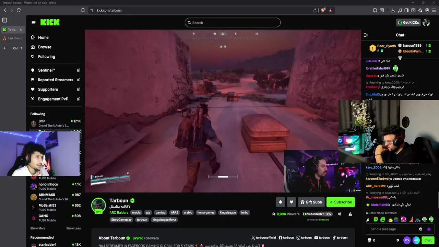Screen dimensions: 439x247
Task: Click the Gift Subs button
Action: (x=311, y=202)
